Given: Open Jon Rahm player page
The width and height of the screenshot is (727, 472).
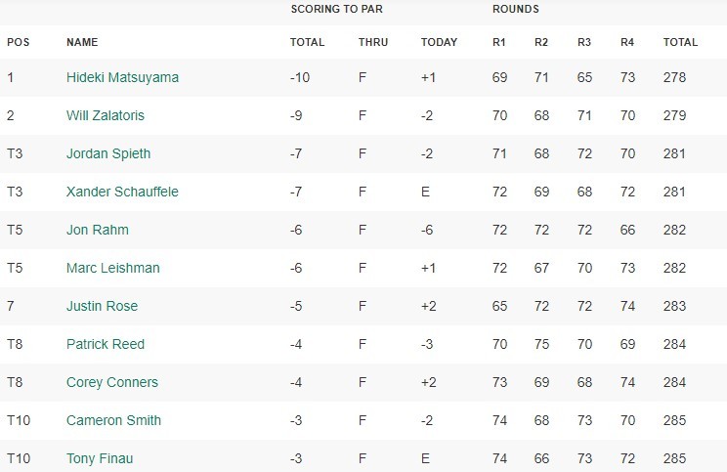Looking at the screenshot, I should coord(98,230).
